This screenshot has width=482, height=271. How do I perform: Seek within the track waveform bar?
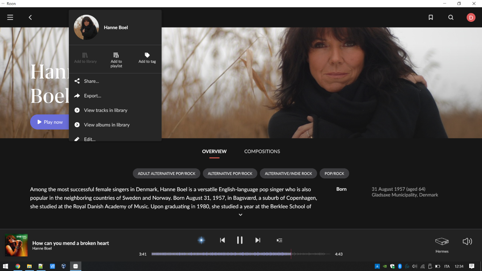click(x=241, y=254)
